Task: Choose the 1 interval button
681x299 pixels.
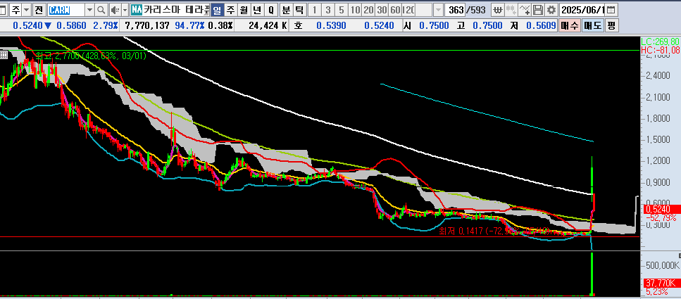Action: pos(315,10)
